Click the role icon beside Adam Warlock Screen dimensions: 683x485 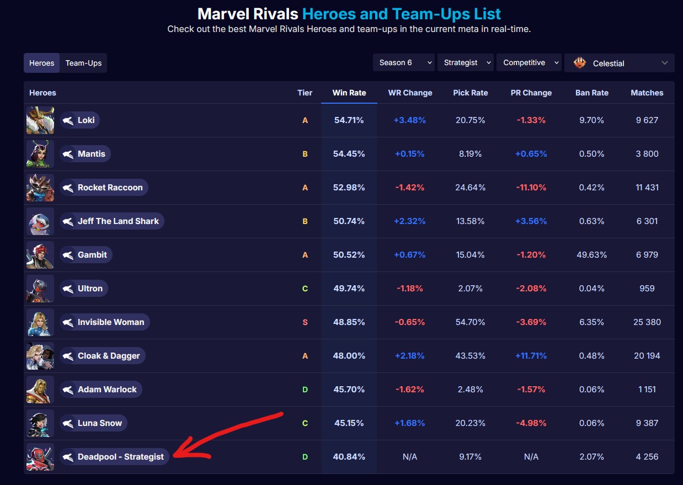tap(68, 390)
